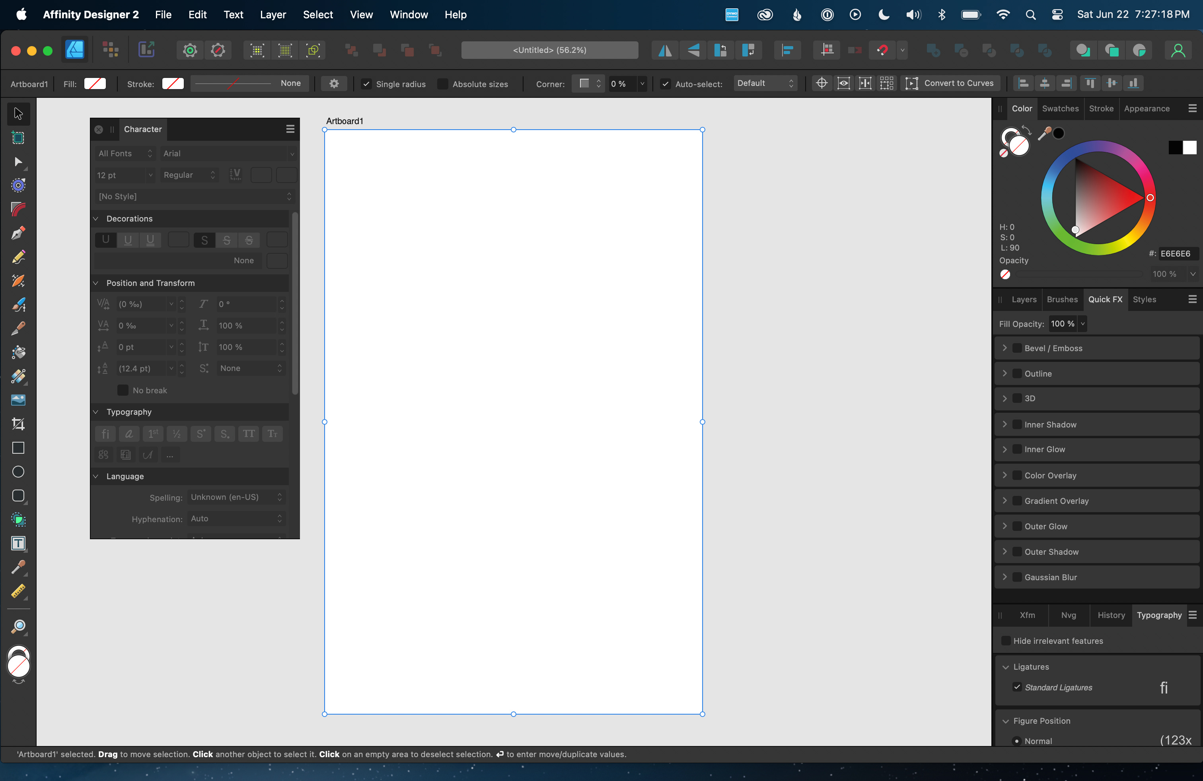Switch to the Swatches tab
This screenshot has width=1203, height=781.
click(1060, 109)
